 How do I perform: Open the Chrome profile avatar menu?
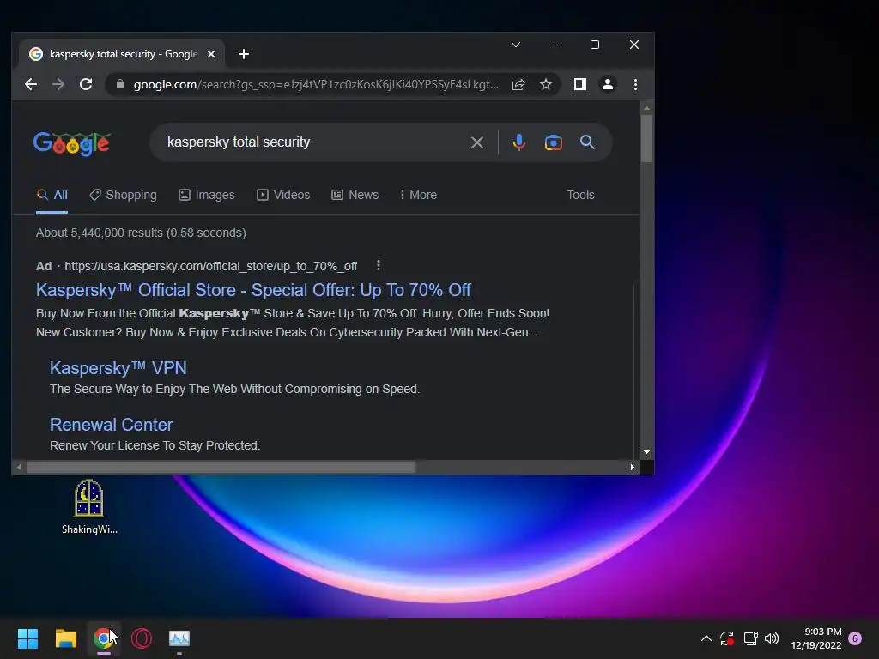[607, 85]
